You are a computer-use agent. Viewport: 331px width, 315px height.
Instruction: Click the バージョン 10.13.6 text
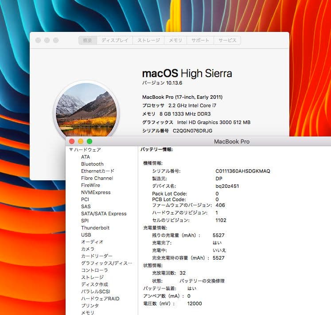pyautogui.click(x=162, y=83)
